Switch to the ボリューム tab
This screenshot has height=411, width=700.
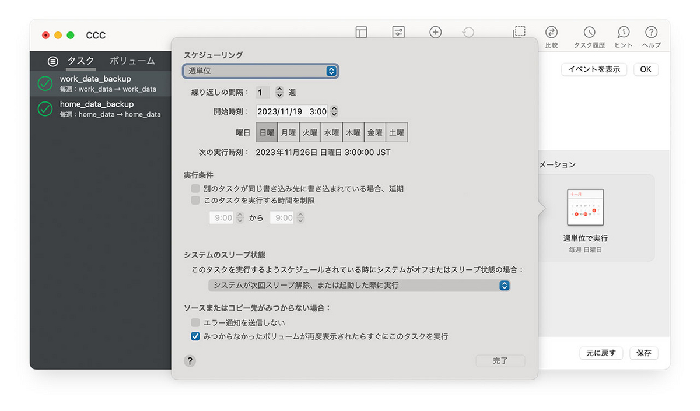[132, 61]
